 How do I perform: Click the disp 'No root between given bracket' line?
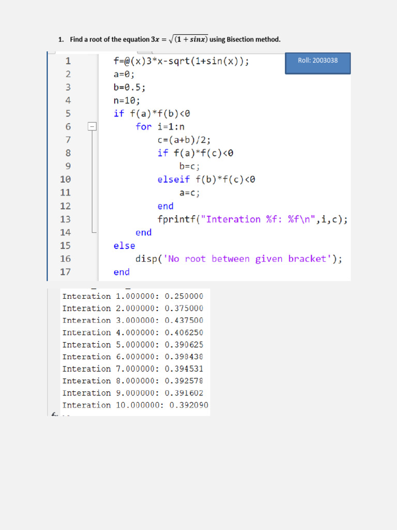coord(239,259)
